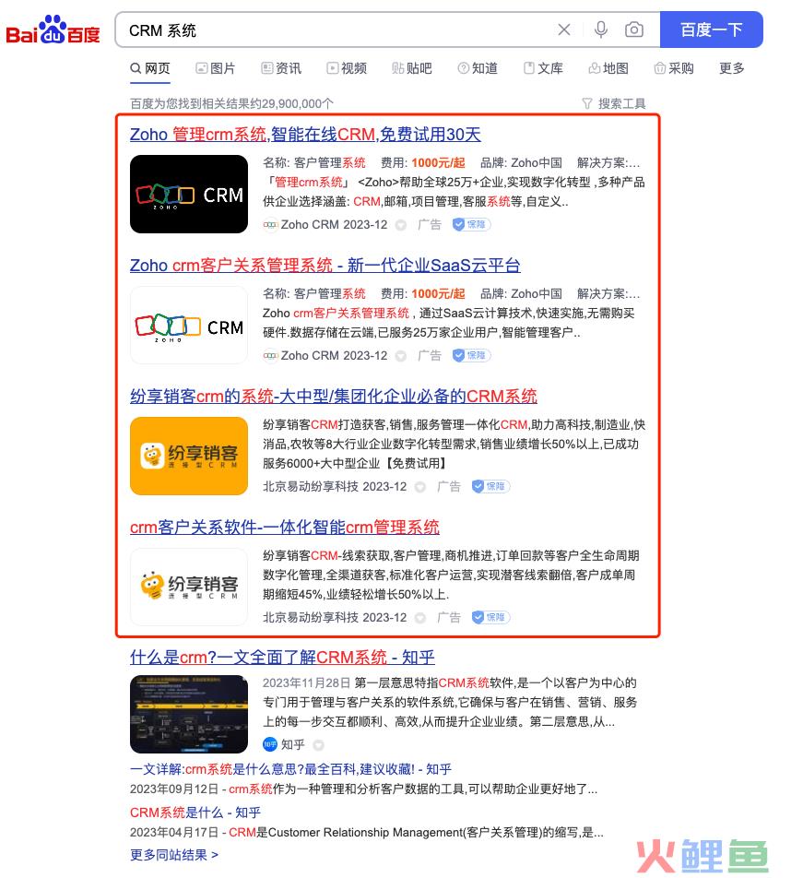The height and width of the screenshot is (878, 791).
Task: Click the Baidu logo
Action: tap(53, 30)
